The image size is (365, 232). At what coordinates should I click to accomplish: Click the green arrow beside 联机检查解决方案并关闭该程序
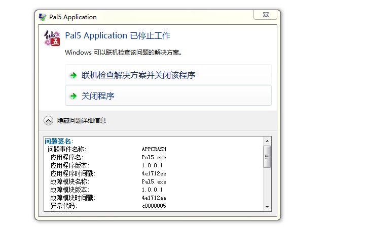(x=74, y=75)
